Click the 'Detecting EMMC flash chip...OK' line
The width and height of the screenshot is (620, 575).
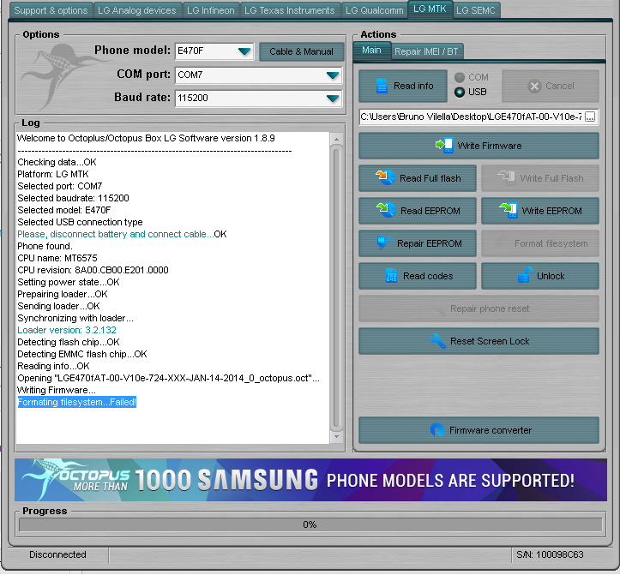(82, 354)
